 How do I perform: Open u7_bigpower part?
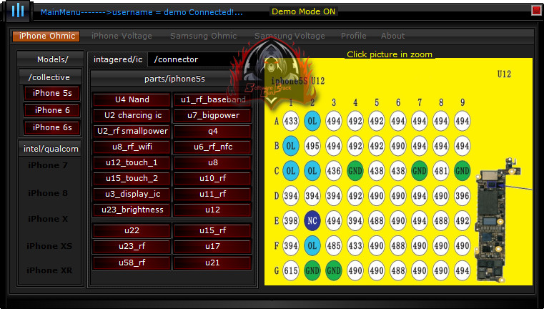213,115
